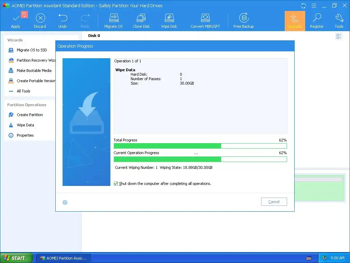The width and height of the screenshot is (350, 263).
Task: Click the refresh icon in title bar
Action: [x=304, y=6]
